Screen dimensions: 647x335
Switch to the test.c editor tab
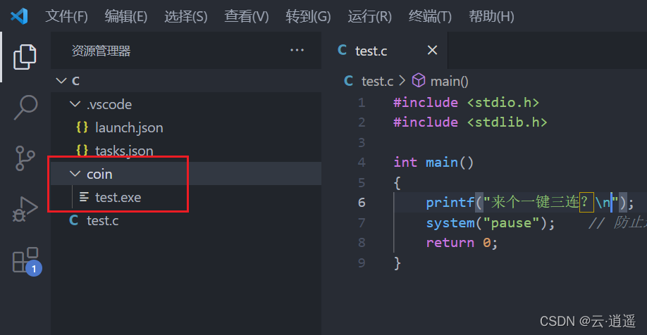tap(385, 50)
